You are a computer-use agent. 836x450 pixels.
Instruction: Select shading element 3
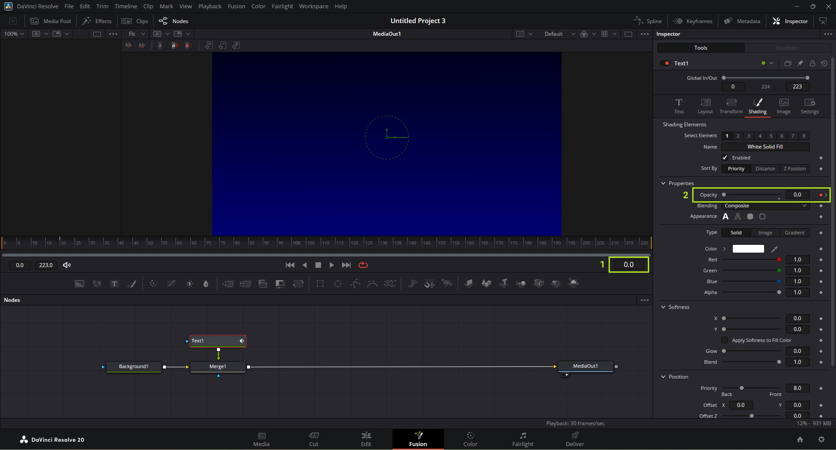point(749,136)
